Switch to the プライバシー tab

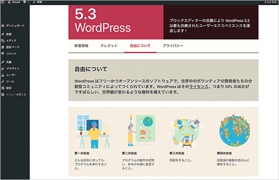(173, 46)
